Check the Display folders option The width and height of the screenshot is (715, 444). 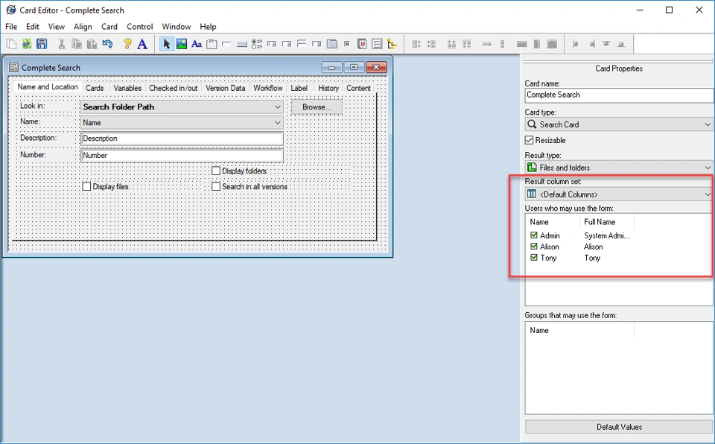[x=216, y=171]
